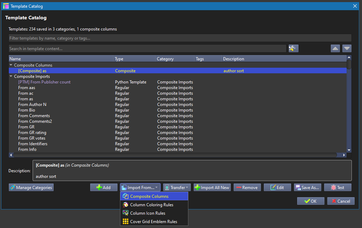Viewport: 362px width, 228px height.
Task: Focus the filter templates by name field
Action: (180, 38)
